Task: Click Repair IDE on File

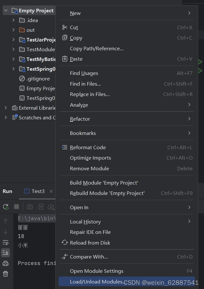Action: (91, 232)
